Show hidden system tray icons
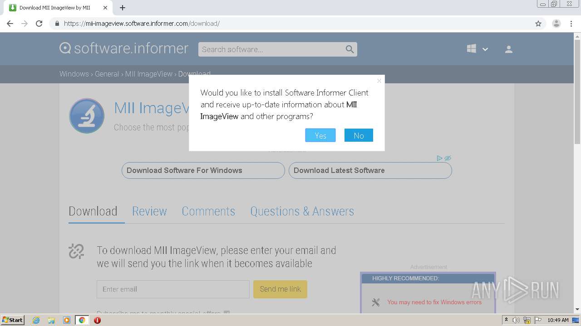Screen dimensions: 581x326 point(506,320)
